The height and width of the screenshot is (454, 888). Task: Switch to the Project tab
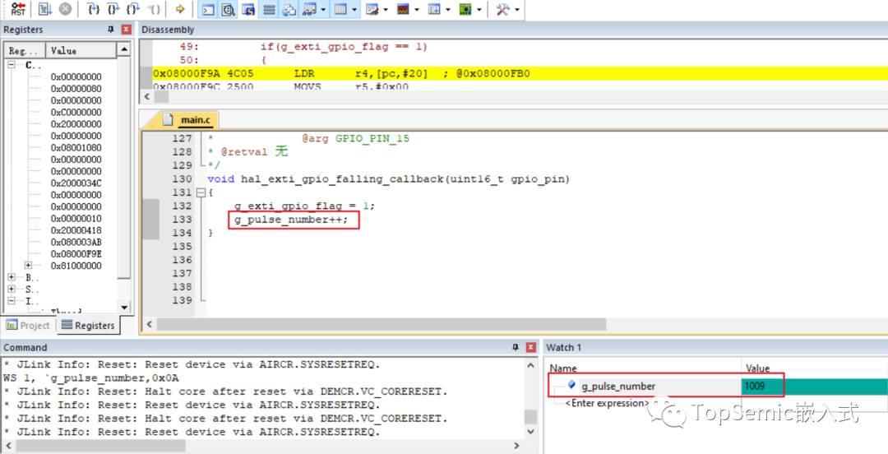point(28,326)
